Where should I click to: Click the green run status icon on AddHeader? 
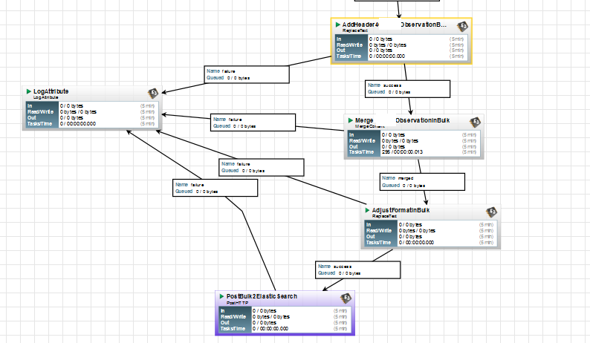[x=337, y=24]
